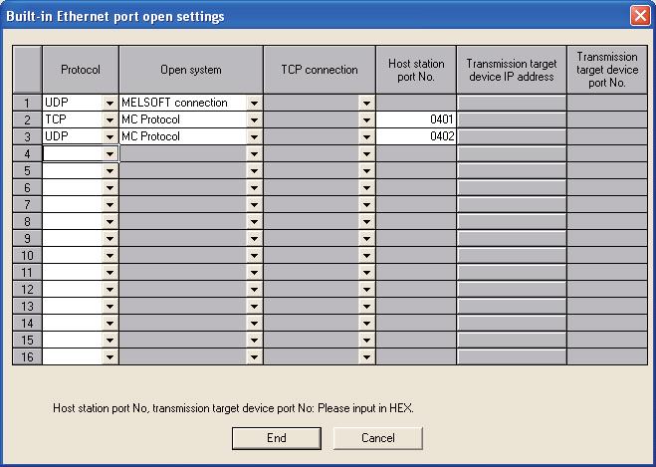This screenshot has height=467, width=656.
Task: Expand row 2 MC Protocol dropdown
Action: [x=254, y=119]
